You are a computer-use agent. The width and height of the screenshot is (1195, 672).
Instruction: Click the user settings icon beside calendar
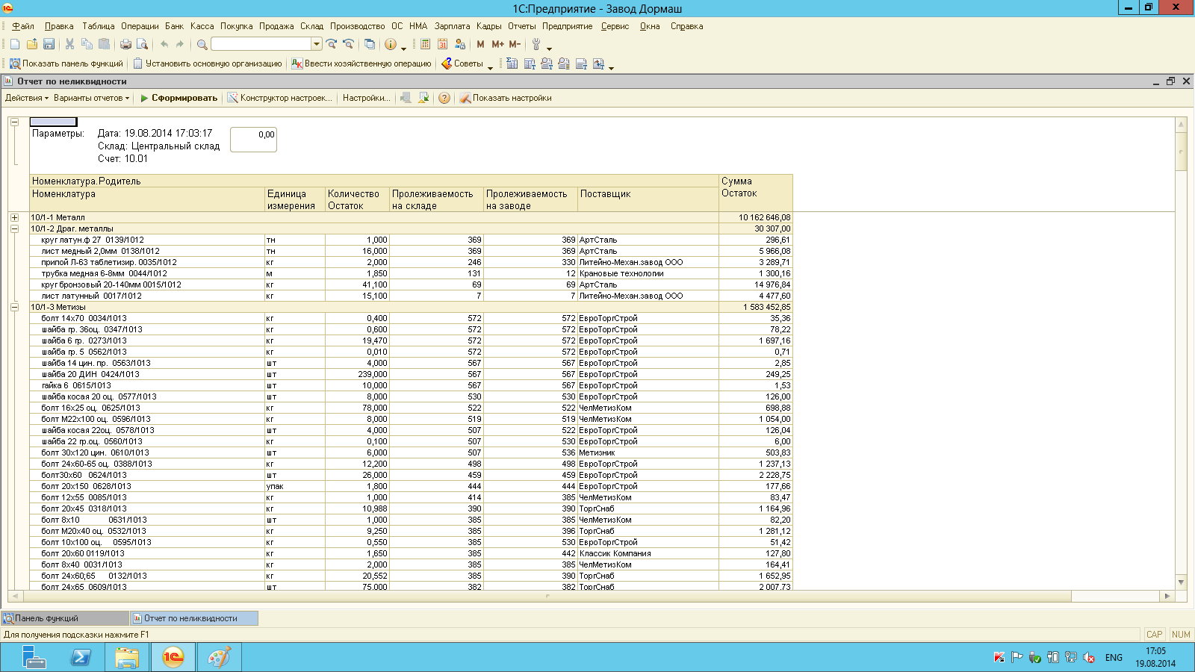point(460,45)
